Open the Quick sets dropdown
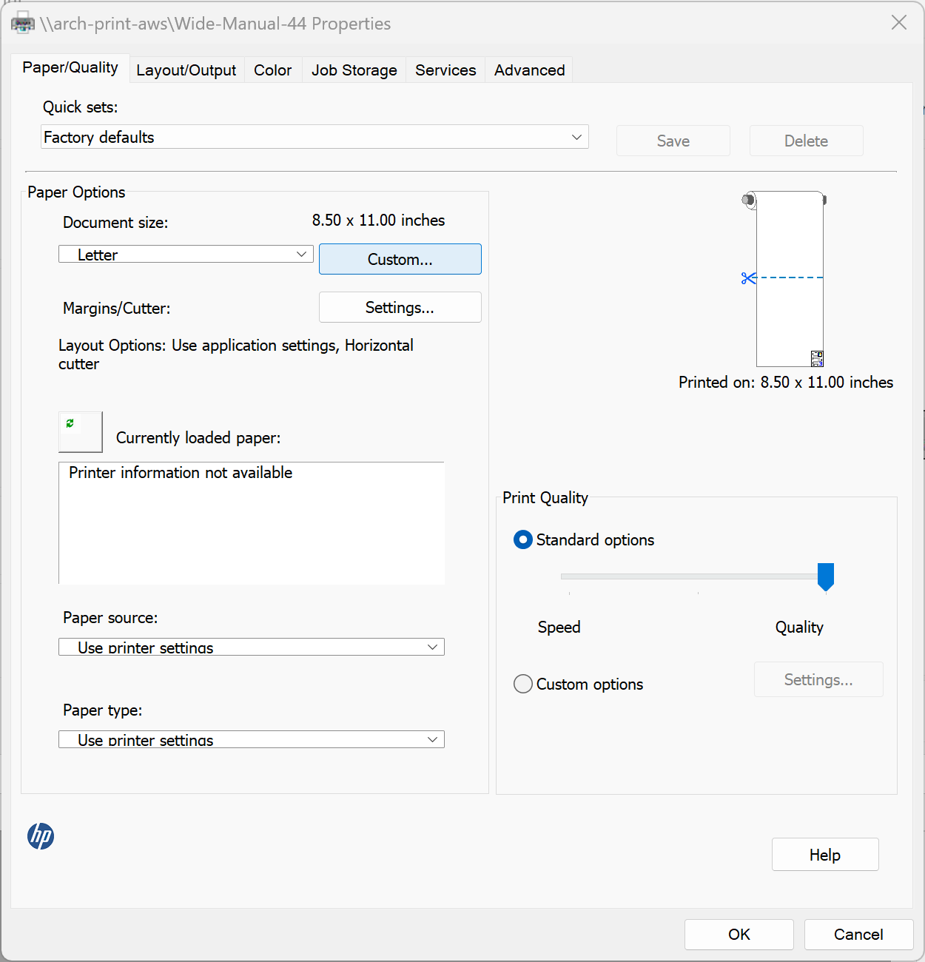The image size is (925, 962). click(314, 137)
